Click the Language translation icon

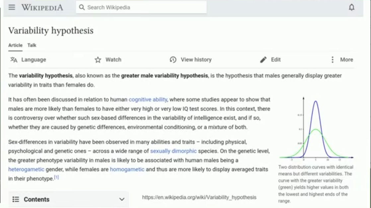(14, 60)
